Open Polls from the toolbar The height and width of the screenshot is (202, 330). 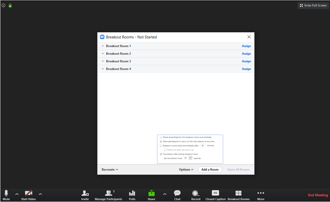click(132, 194)
